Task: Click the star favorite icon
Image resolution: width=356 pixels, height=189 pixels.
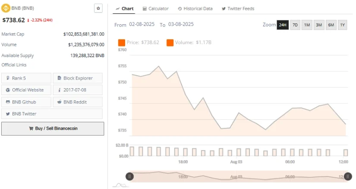Action: pyautogui.click(x=98, y=8)
